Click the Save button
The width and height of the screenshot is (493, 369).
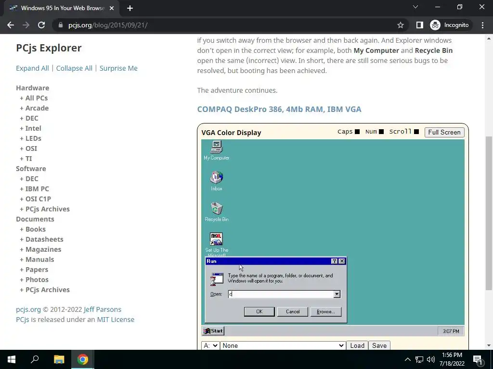tap(379, 345)
